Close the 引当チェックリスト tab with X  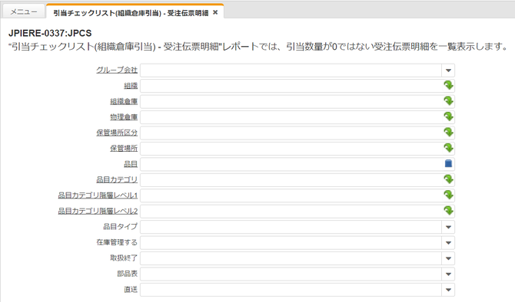(x=215, y=12)
